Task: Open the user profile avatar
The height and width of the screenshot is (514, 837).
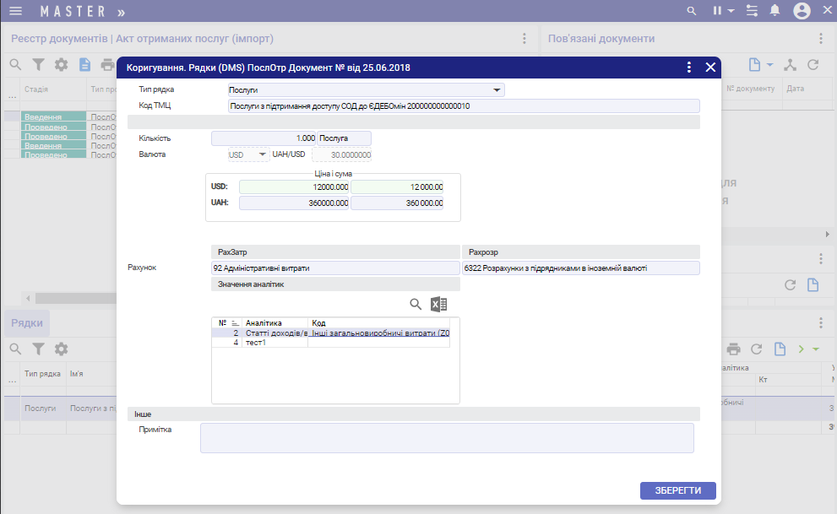Action: coord(802,11)
